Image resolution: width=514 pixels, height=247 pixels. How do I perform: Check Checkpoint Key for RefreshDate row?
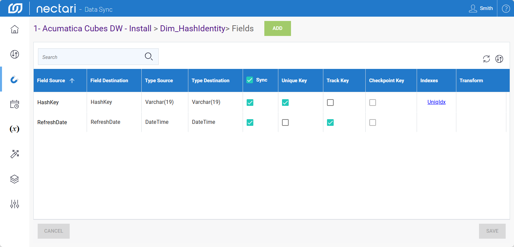(373, 123)
